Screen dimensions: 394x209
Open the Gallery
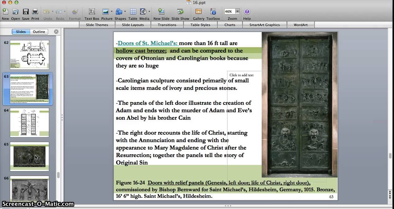pyautogui.click(x=199, y=12)
